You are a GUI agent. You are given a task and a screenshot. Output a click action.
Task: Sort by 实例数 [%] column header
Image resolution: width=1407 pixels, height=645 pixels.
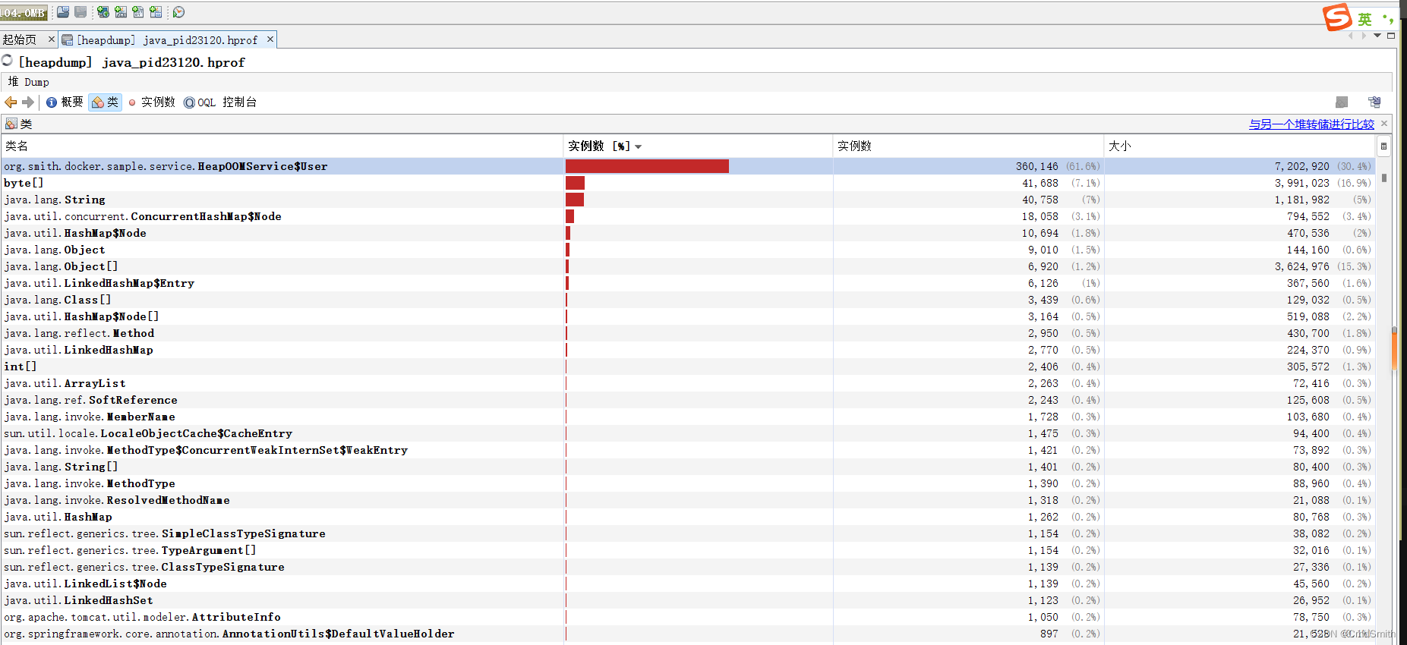click(698, 146)
